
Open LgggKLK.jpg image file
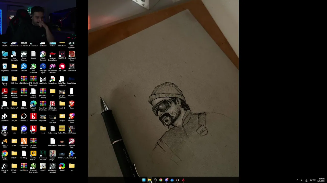[x=72, y=80]
